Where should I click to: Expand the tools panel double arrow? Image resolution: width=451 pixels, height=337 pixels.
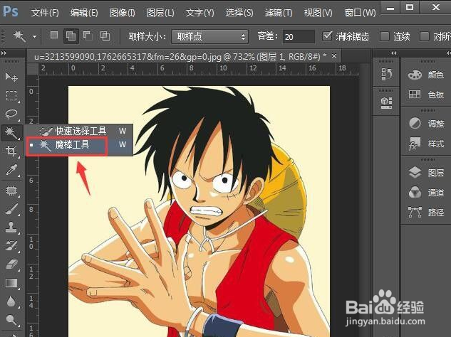click(x=4, y=53)
